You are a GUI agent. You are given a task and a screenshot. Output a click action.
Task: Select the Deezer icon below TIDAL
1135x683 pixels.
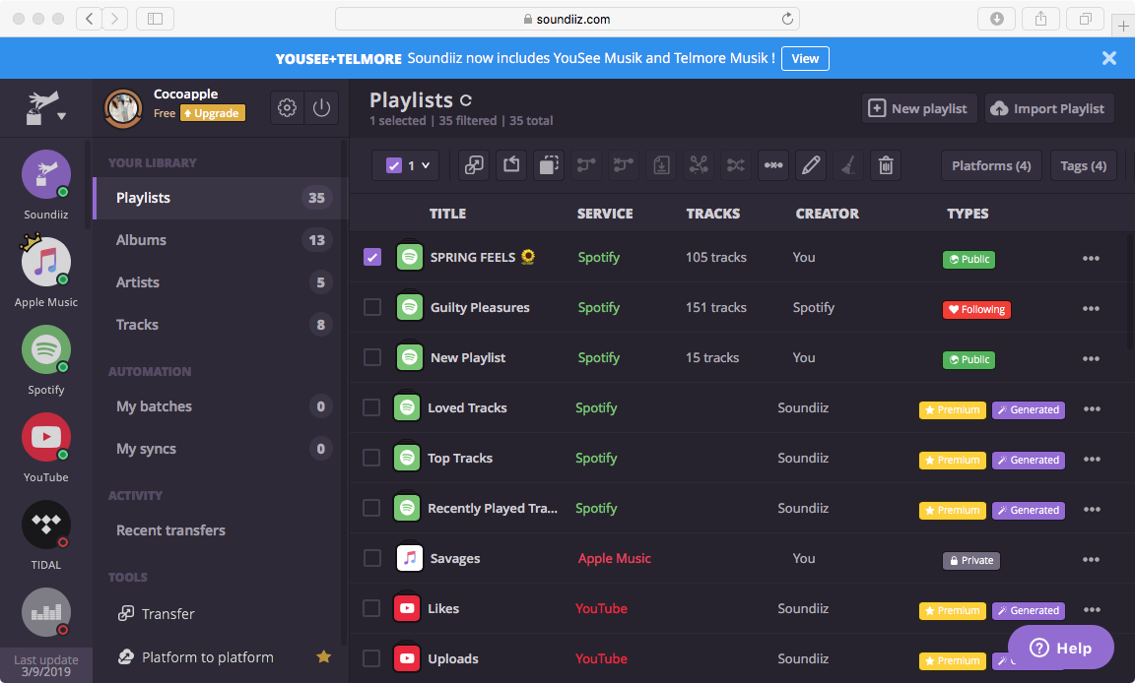tap(46, 612)
